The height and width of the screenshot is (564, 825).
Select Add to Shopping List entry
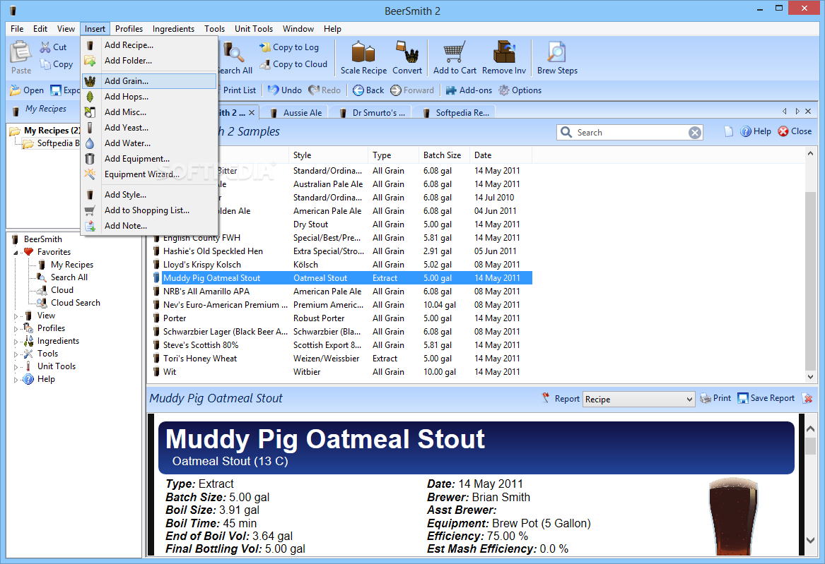point(149,210)
